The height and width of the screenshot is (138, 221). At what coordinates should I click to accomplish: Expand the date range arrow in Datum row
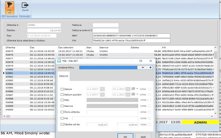137,89
